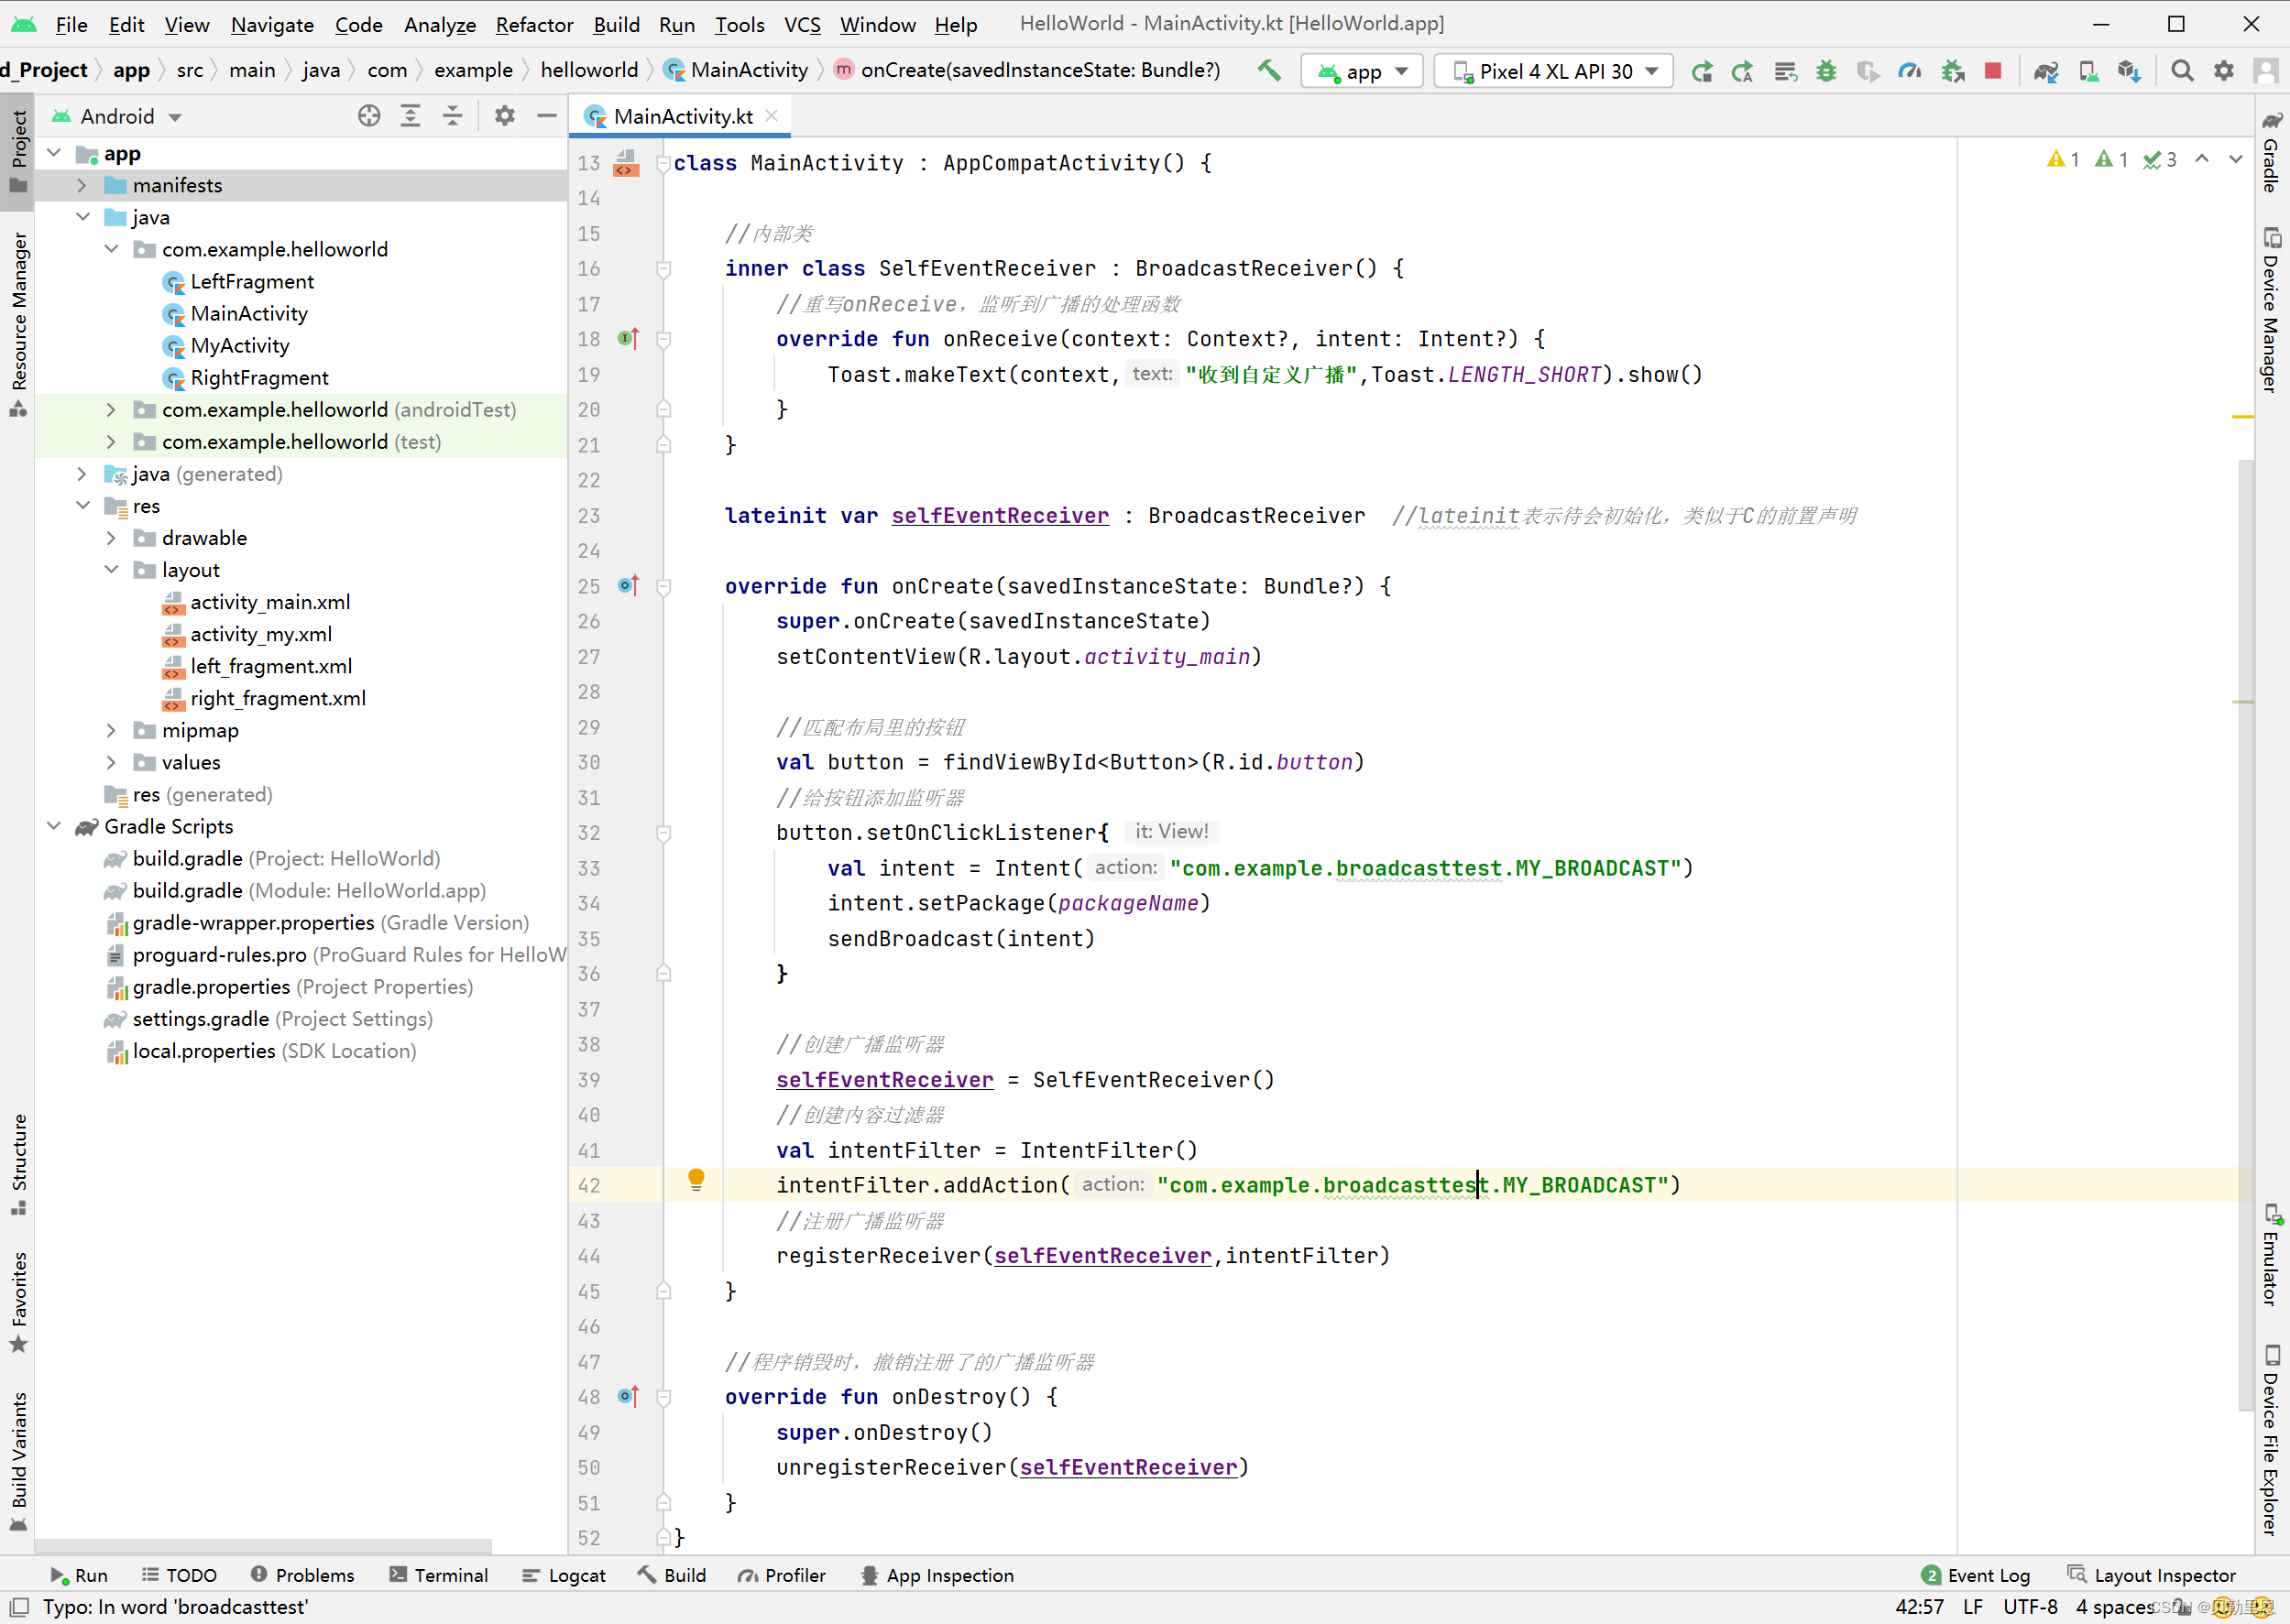Toggle the Structure tool window

pyautogui.click(x=18, y=1166)
